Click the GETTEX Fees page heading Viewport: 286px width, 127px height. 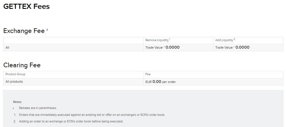click(26, 6)
